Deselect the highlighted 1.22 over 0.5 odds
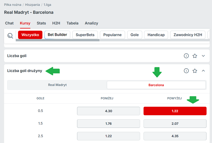Screen dimensions: 212x143 click(175, 111)
